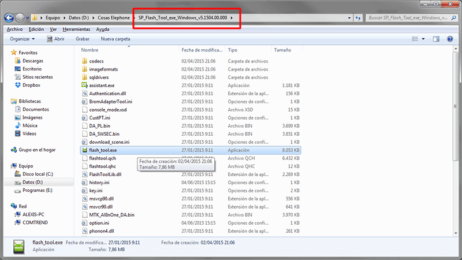
Task: Select ALEXIS-PC under Red
Action: click(x=33, y=214)
